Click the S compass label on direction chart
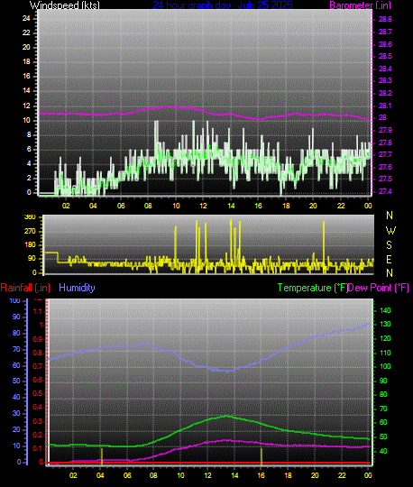This screenshot has height=487, width=413. (389, 245)
